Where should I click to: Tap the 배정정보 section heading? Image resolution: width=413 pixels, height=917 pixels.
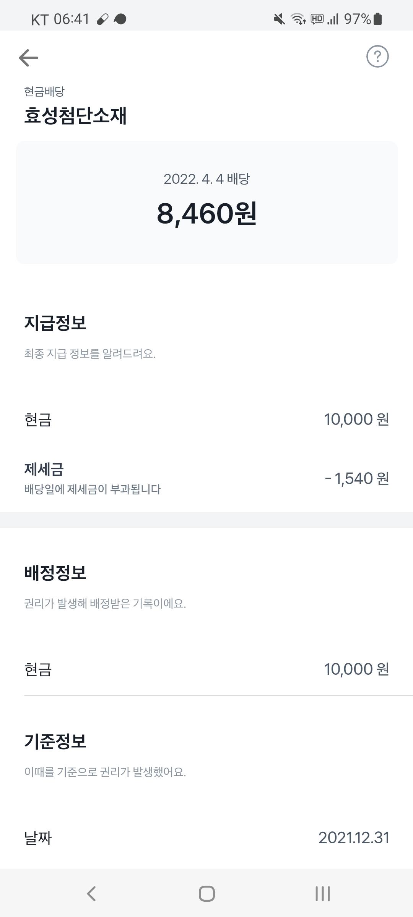55,572
